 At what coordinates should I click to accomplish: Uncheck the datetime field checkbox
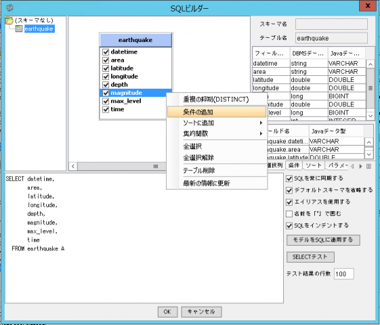coord(106,52)
